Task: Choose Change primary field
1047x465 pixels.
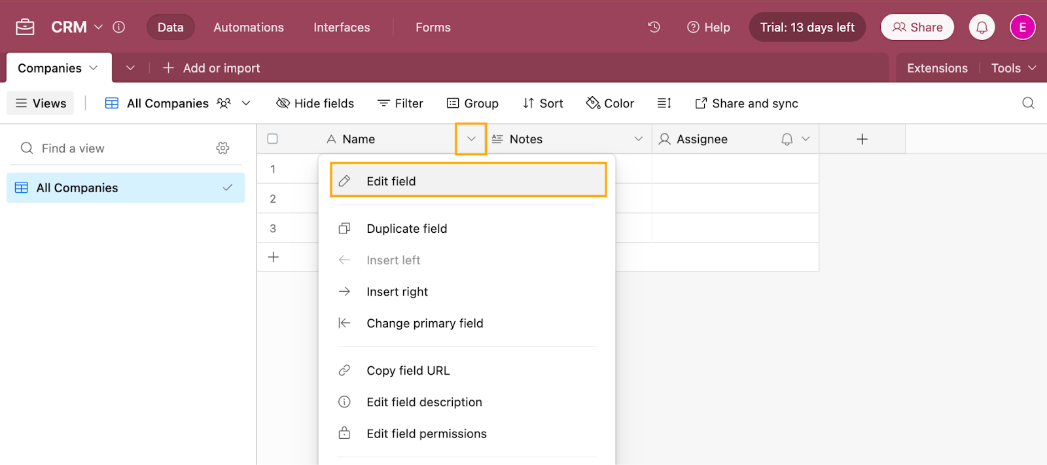Action: pos(467,323)
